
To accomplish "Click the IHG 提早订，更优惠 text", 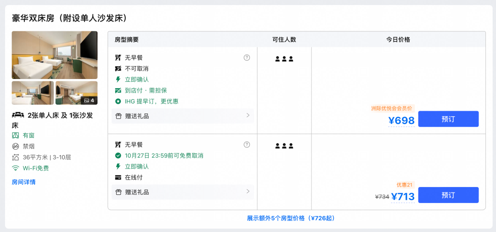I will [x=152, y=102].
